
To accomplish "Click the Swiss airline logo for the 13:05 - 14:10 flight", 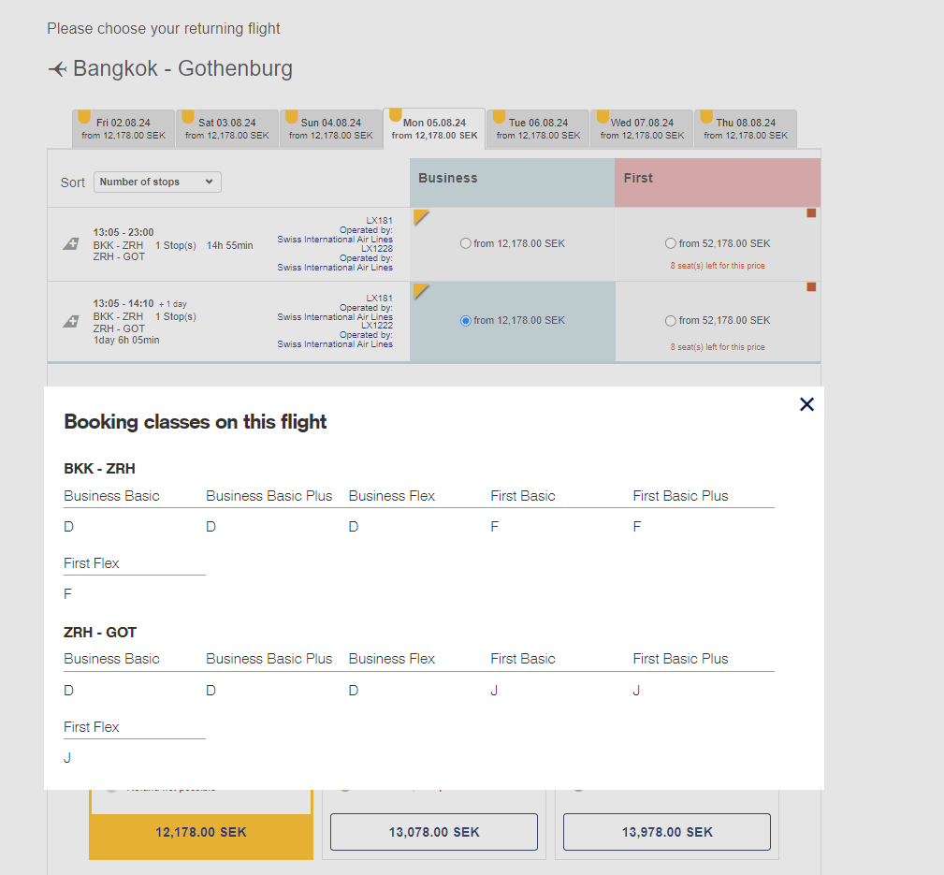I will coord(70,321).
